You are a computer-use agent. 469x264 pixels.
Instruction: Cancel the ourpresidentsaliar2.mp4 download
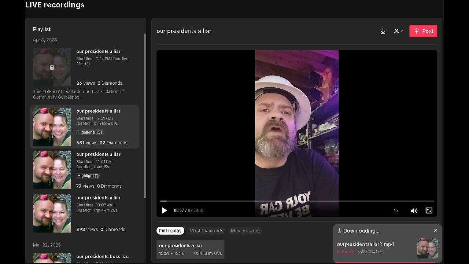coord(345,252)
